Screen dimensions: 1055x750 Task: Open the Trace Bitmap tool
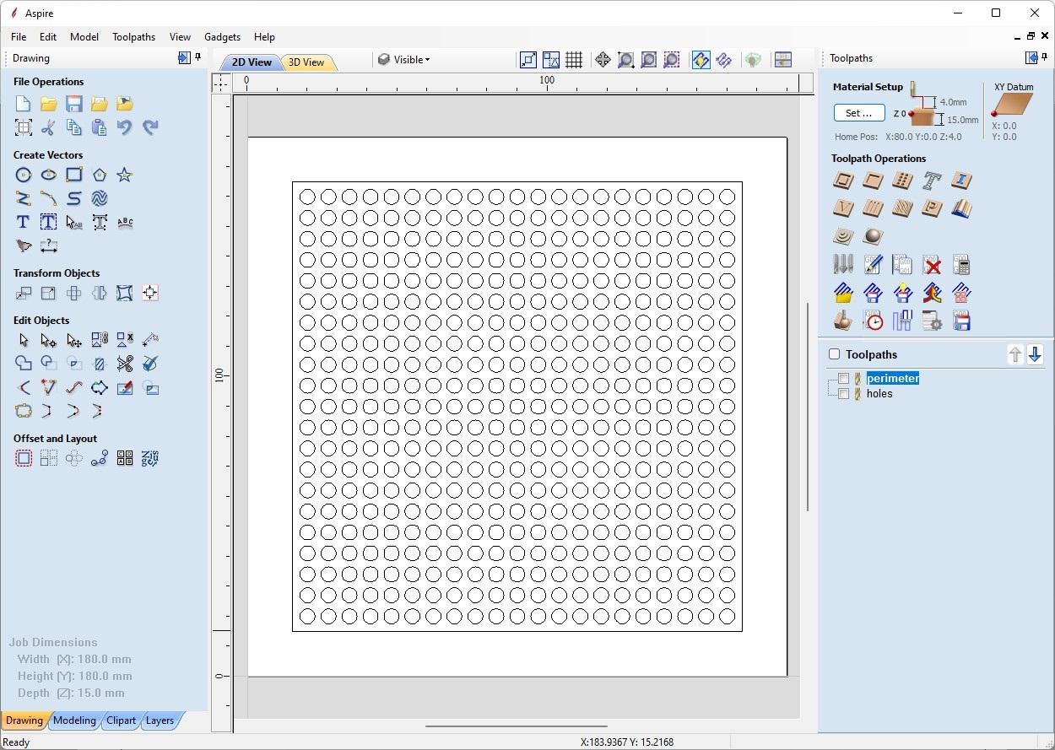coord(23,246)
